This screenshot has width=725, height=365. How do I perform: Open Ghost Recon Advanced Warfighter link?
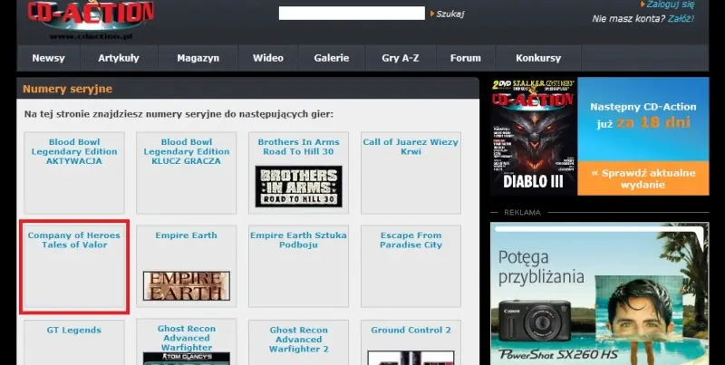tap(187, 338)
